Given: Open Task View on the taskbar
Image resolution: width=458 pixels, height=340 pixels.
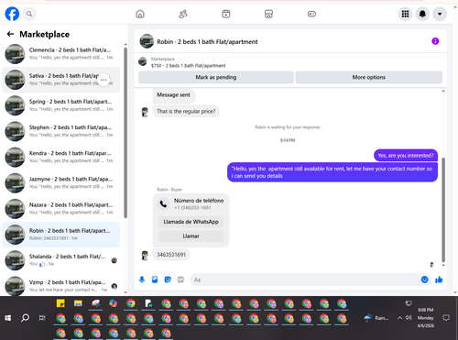Looking at the screenshot, I should coord(42,318).
